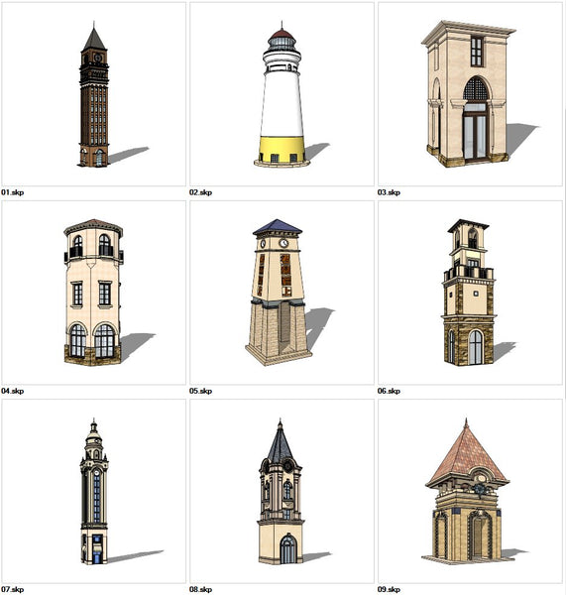This screenshot has width=566, height=595.
Task: Choose the stone-base bell tower 06.skp thumbnail
Action: coord(470,293)
